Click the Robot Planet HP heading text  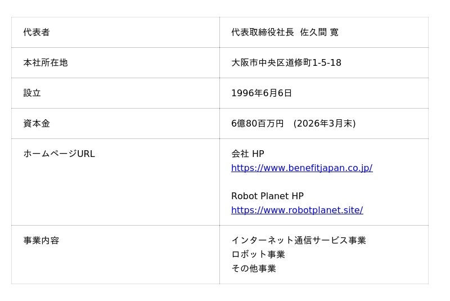[267, 196]
